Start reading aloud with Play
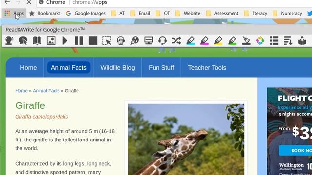The image size is (312, 175). [x=65, y=41]
